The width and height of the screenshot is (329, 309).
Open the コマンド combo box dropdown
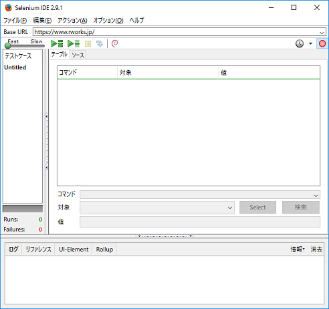click(316, 196)
